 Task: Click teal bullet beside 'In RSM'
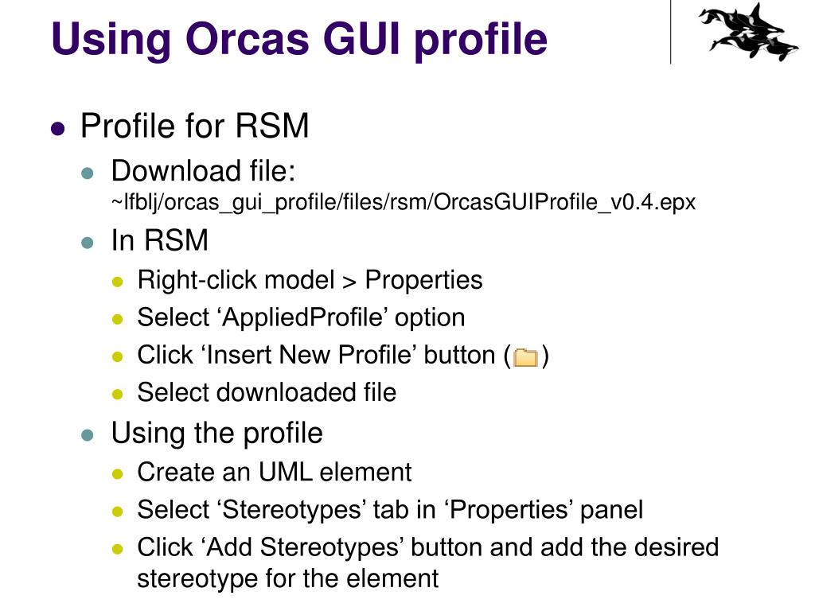(88, 243)
